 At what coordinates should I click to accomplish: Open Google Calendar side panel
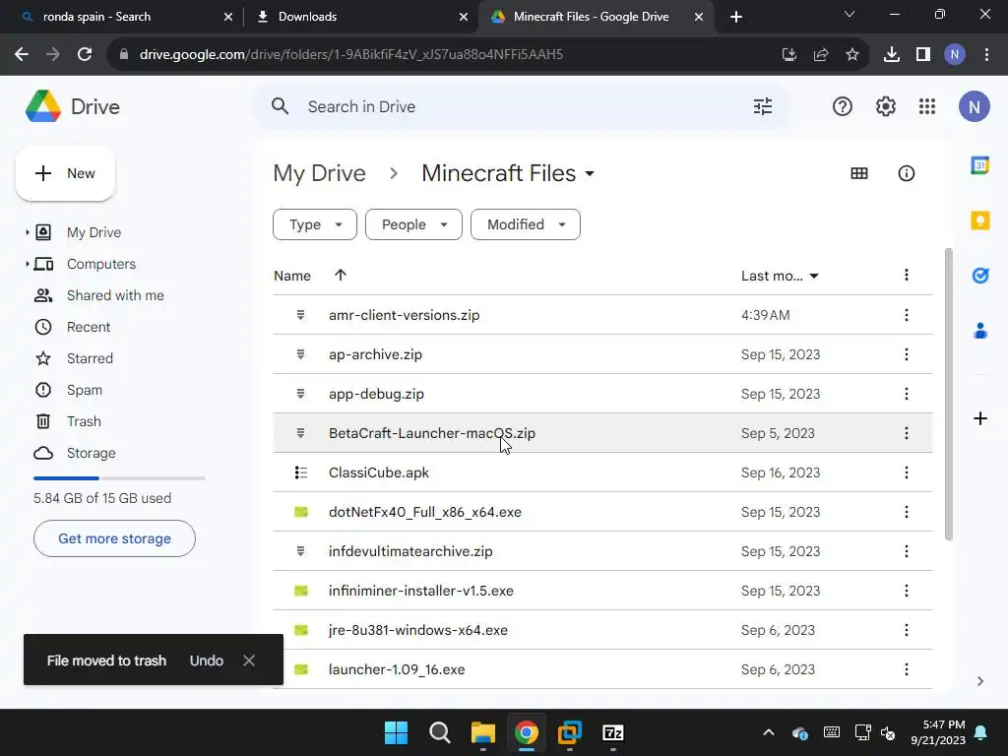pos(979,165)
